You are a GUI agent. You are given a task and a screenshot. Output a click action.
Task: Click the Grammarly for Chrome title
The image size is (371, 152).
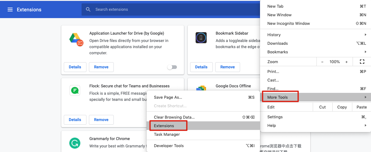pyautogui.click(x=109, y=139)
